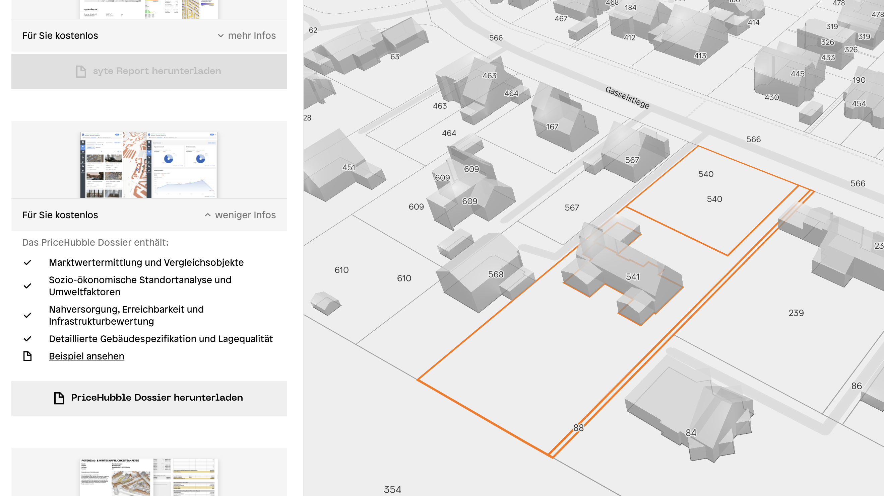The height and width of the screenshot is (496, 884).
Task: Click checkmark beside Nahversorgung, Erreichbarkeit entry
Action: coord(27,315)
